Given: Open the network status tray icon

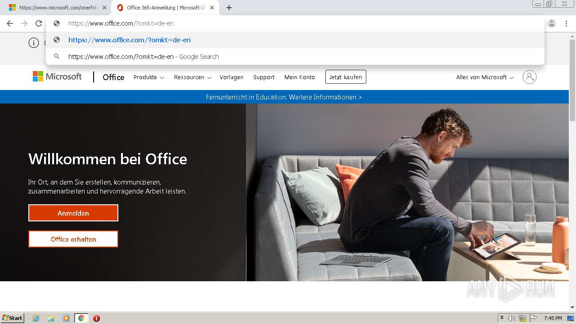Looking at the screenshot, I should pyautogui.click(x=522, y=318).
